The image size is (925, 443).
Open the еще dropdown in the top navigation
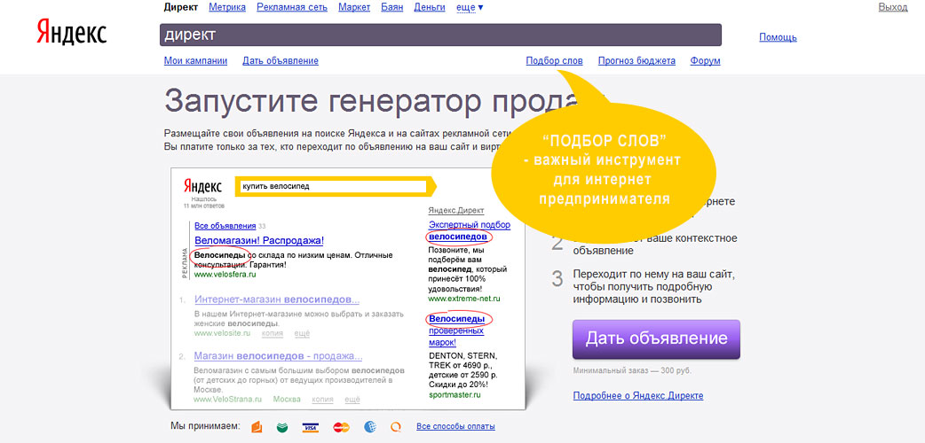(x=470, y=7)
